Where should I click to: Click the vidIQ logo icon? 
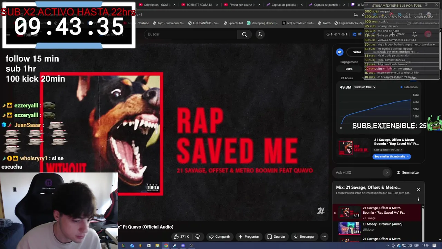click(340, 52)
